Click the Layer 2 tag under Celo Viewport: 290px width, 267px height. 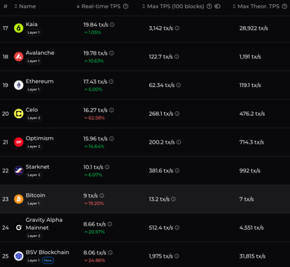click(34, 118)
